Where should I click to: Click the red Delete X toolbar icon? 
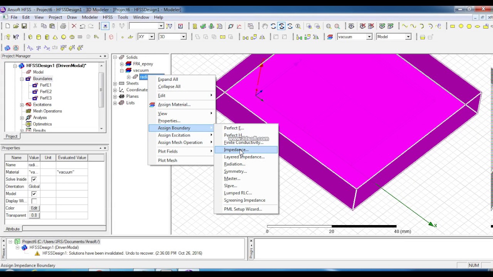[74, 26]
